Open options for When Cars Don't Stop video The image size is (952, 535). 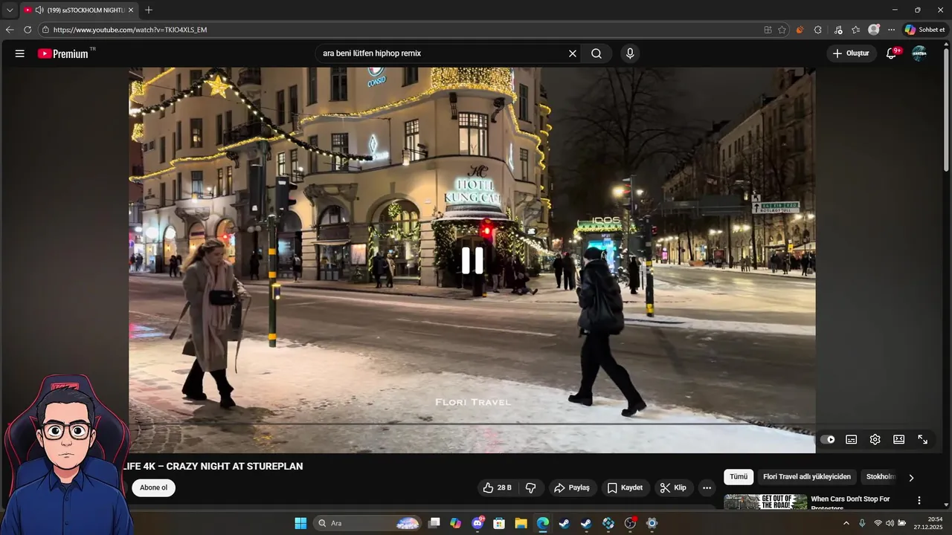click(x=919, y=501)
